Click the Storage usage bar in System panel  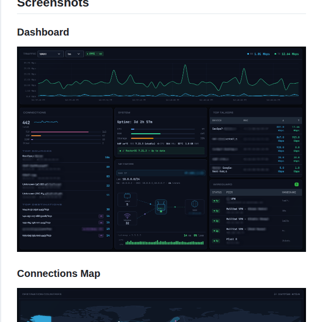[x=163, y=138]
